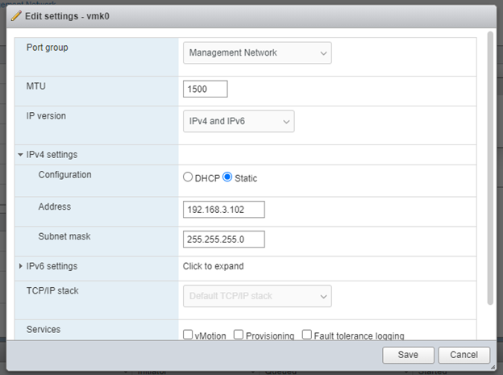Save the vmk0 settings
The image size is (503, 375).
point(408,355)
